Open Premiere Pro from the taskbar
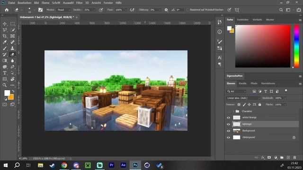This screenshot has width=303, height=170. click(x=112, y=165)
